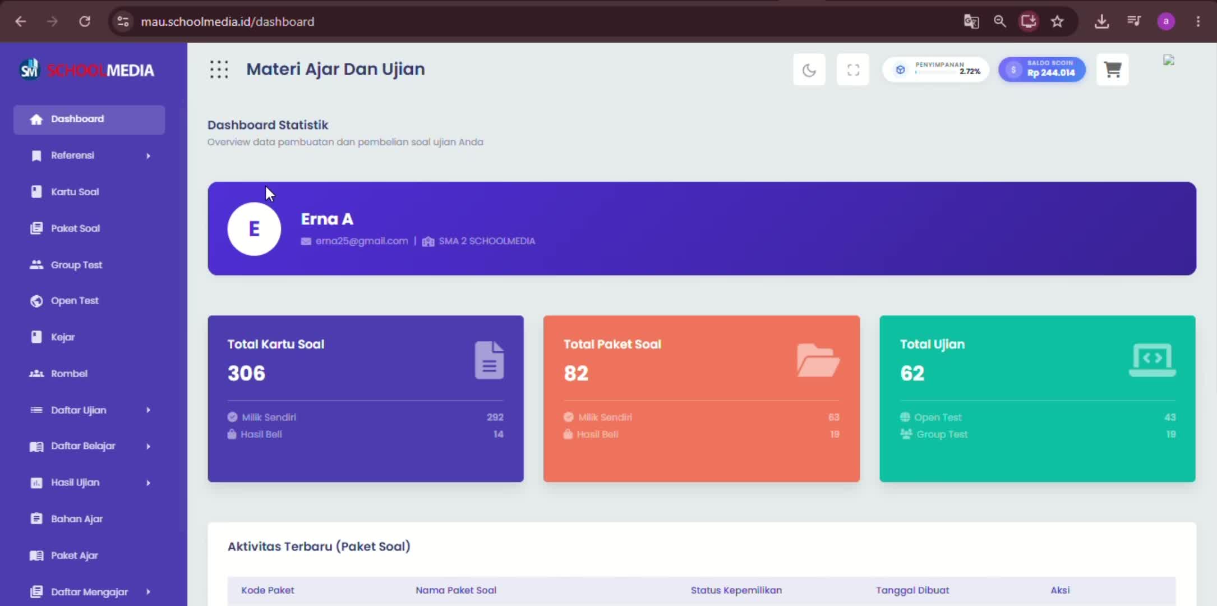Expand the Referensi submenu arrow
1217x606 pixels.
(148, 155)
